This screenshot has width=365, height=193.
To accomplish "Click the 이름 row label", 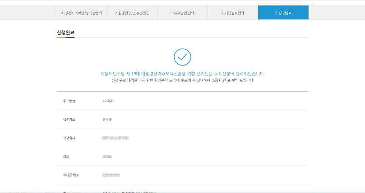I will click(66, 157).
